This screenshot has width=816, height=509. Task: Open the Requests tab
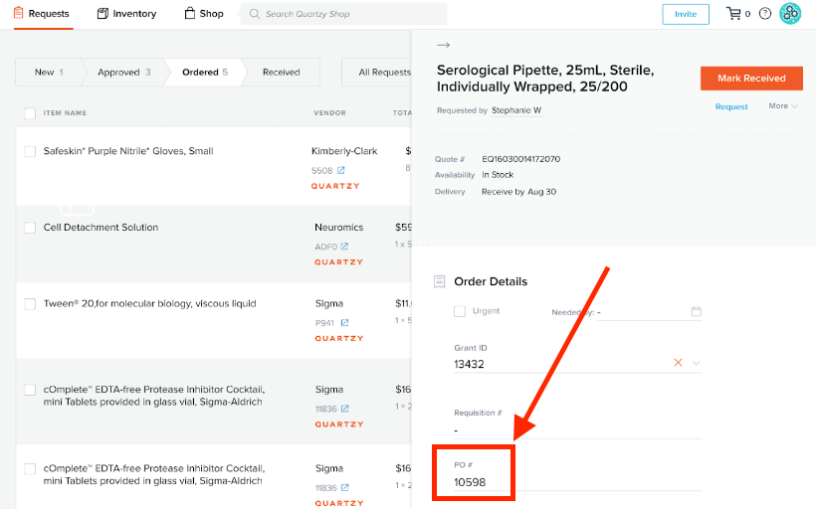(42, 14)
